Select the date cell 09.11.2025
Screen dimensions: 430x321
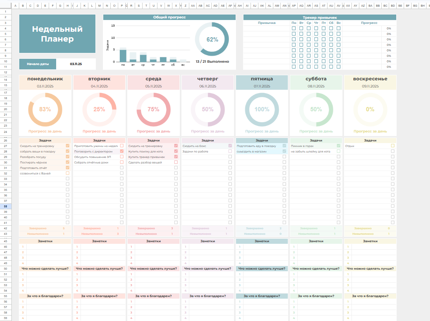[x=370, y=86]
